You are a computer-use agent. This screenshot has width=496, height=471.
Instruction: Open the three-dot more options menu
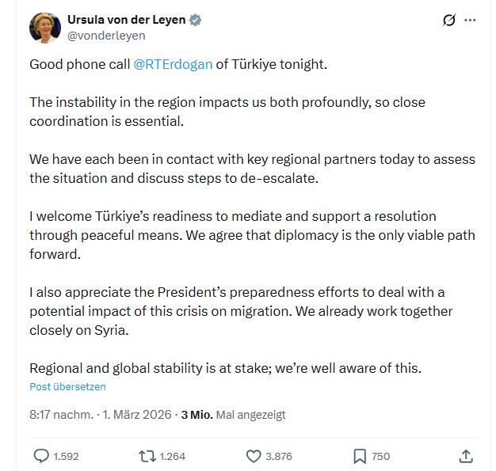coord(471,21)
